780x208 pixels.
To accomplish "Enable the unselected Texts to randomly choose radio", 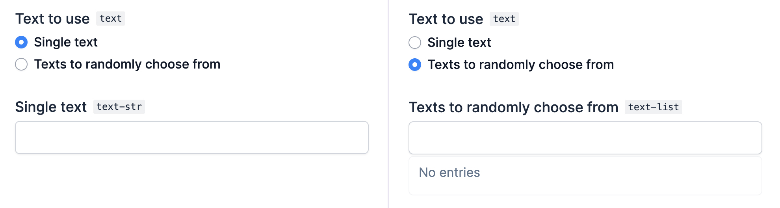I will coord(21,64).
